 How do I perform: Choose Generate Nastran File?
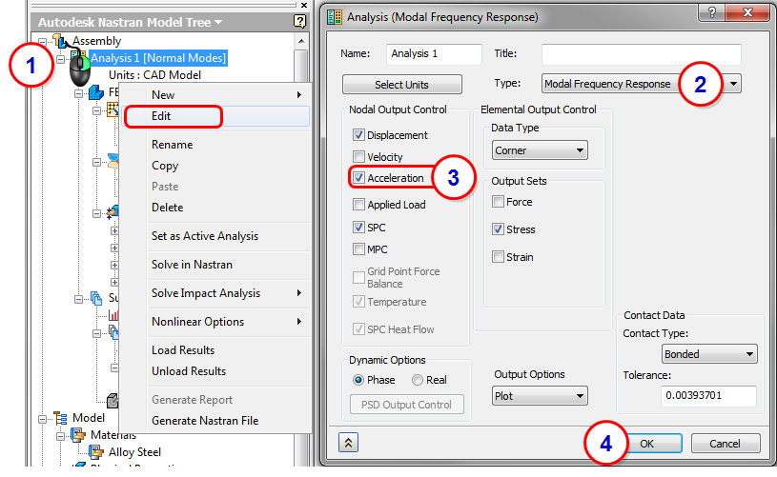coord(215,421)
